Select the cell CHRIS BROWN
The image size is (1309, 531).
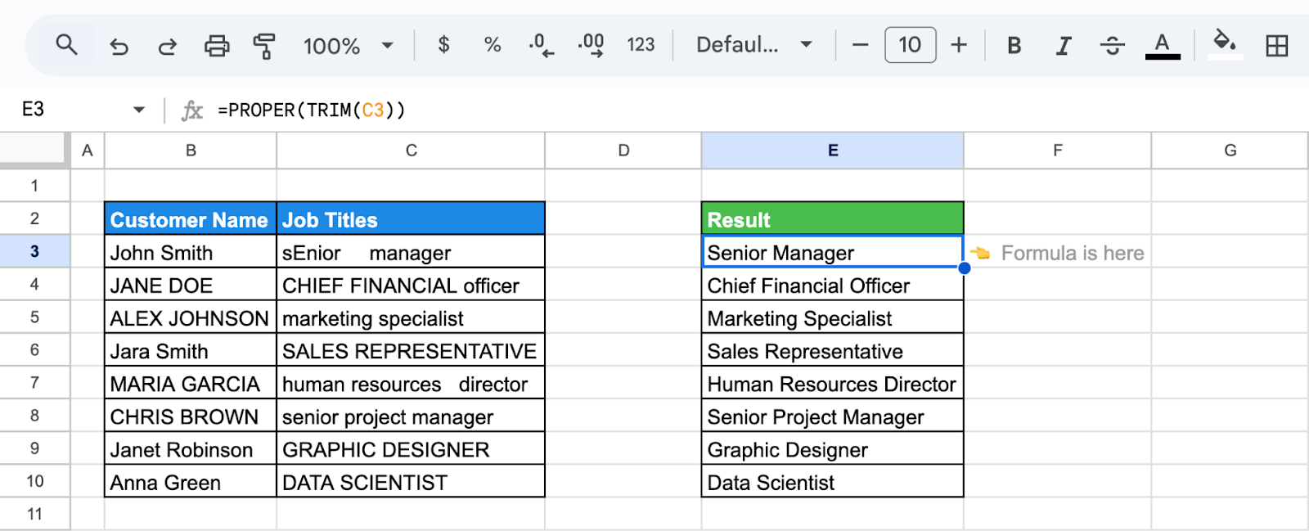coord(191,416)
